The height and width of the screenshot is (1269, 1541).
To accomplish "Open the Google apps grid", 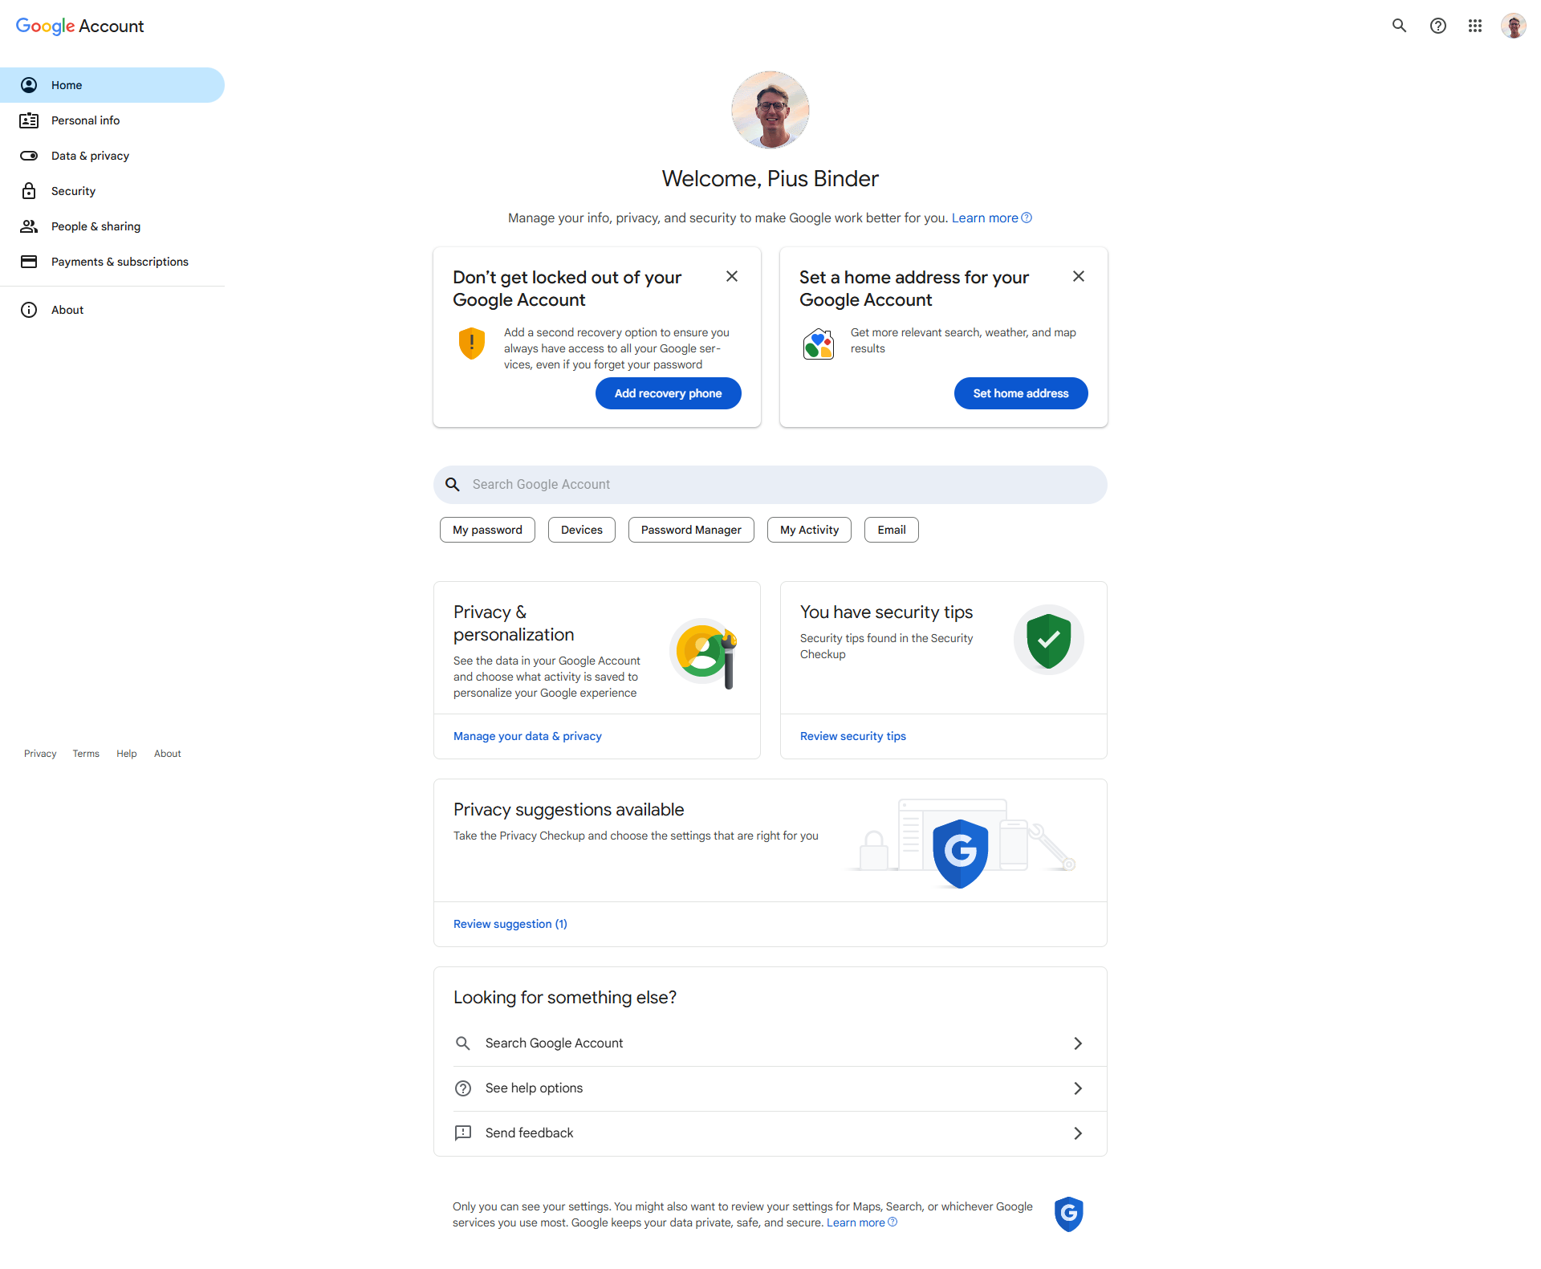I will pyautogui.click(x=1475, y=26).
